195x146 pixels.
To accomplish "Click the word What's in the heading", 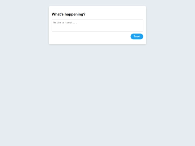I will [57, 14].
